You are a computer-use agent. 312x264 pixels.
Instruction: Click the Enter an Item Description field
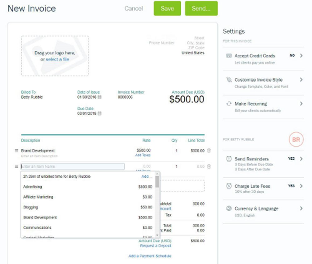tap(39, 156)
